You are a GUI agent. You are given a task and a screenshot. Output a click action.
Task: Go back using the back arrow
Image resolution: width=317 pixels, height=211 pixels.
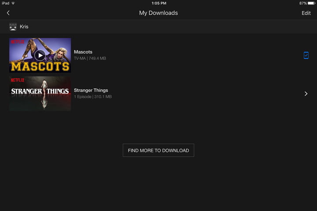click(8, 13)
